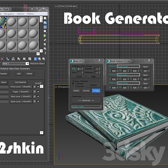Toggle Show Shaded Material in Viewport icon

[30, 59]
